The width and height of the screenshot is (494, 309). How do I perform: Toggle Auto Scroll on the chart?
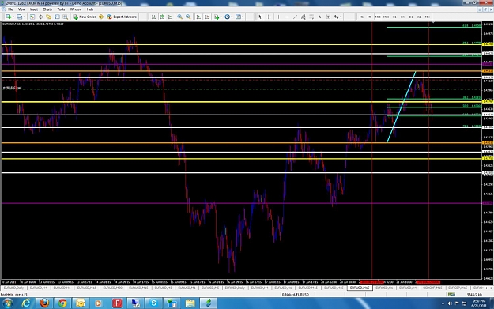tap(198, 17)
